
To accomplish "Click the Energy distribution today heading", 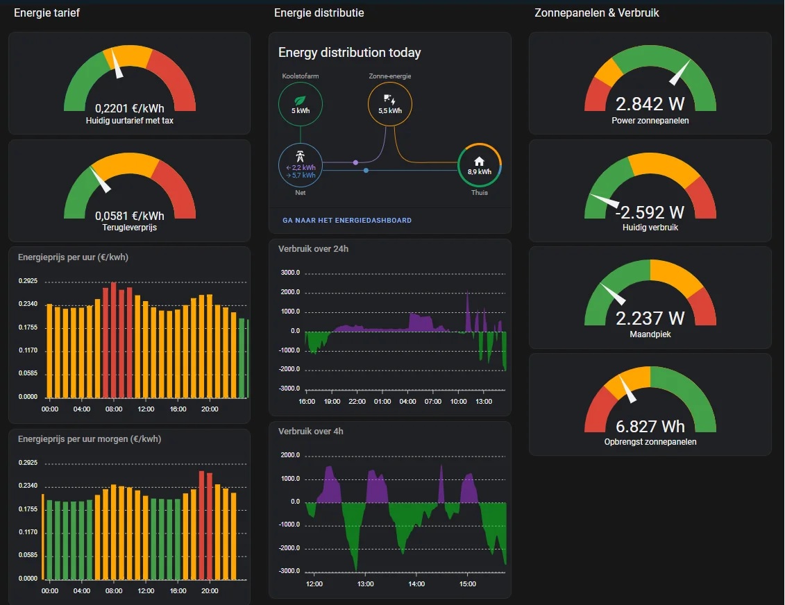I will tap(349, 53).
